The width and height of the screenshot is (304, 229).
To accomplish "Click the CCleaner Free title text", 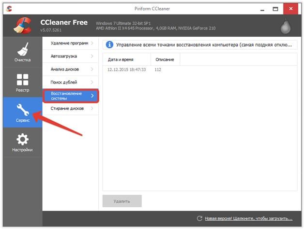I will (x=64, y=22).
